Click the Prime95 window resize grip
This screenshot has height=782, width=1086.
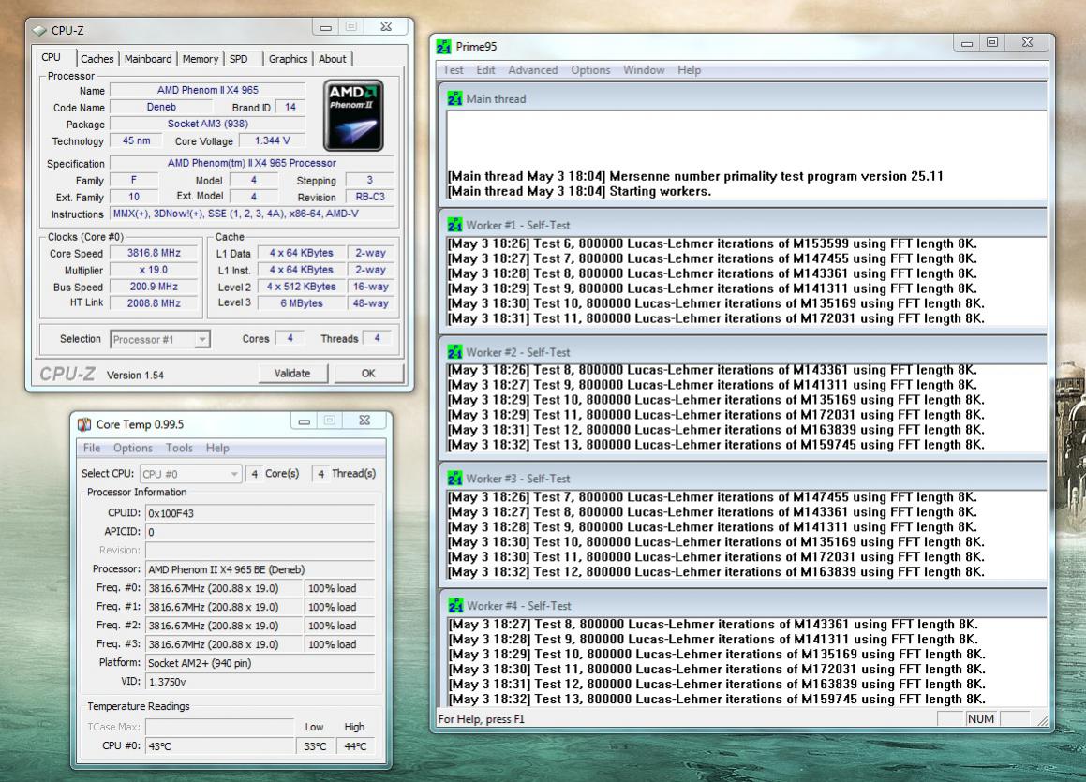pyautogui.click(x=1042, y=720)
